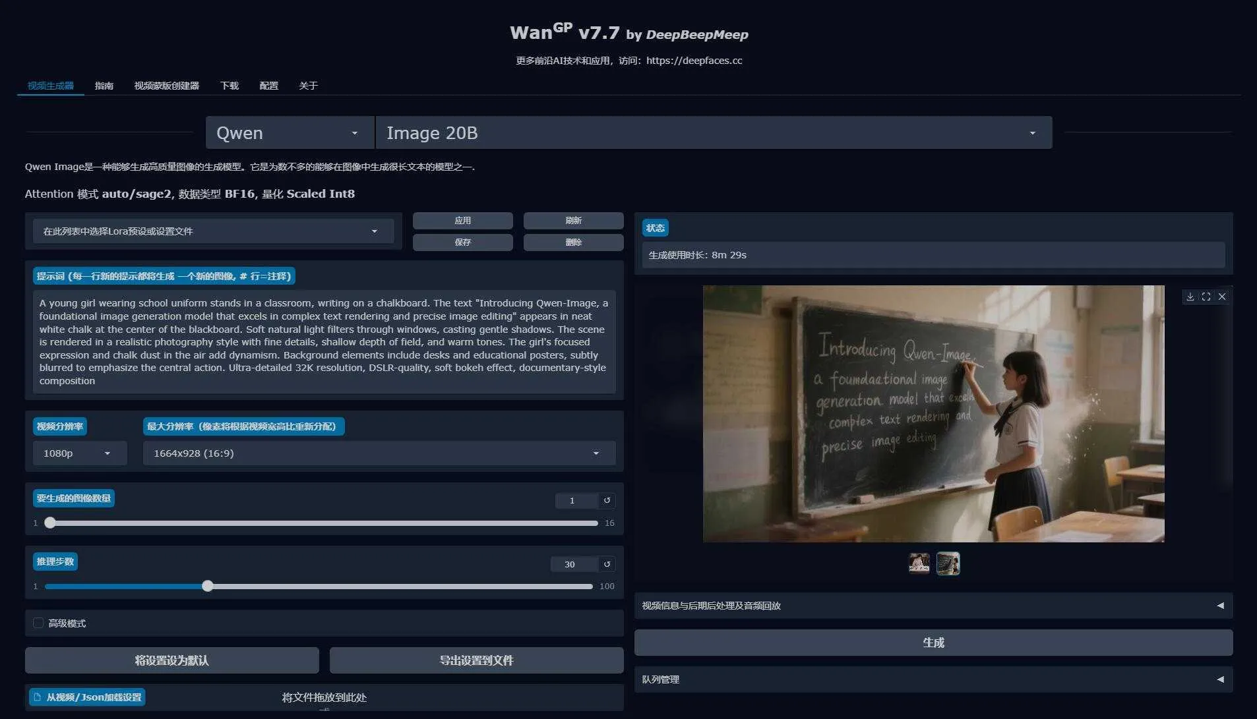Click the generated chalkboard image preview

pos(933,414)
